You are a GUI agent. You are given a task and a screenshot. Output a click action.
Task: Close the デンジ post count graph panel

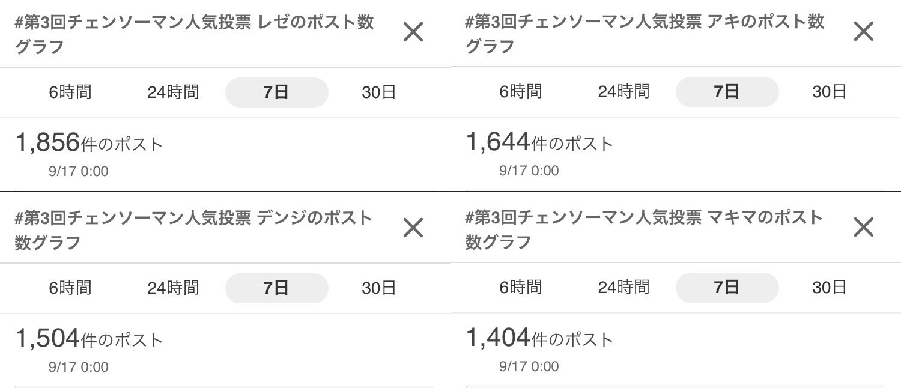413,228
